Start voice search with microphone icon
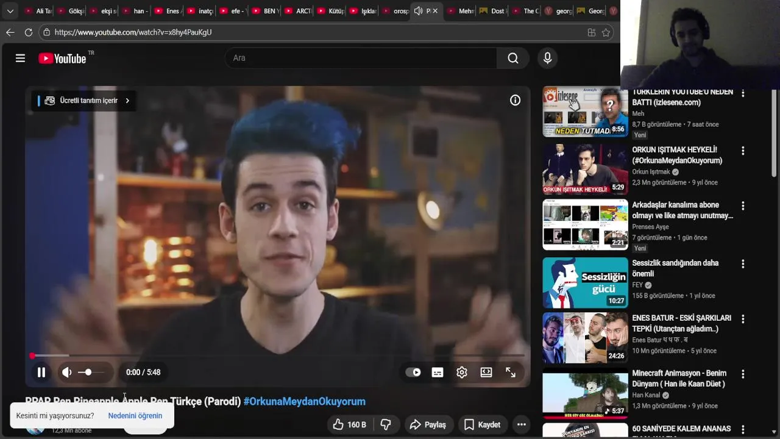This screenshot has width=780, height=439. [x=547, y=58]
